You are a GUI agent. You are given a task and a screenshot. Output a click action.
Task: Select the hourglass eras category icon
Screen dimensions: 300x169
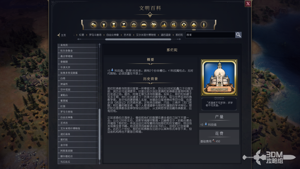pos(114,25)
